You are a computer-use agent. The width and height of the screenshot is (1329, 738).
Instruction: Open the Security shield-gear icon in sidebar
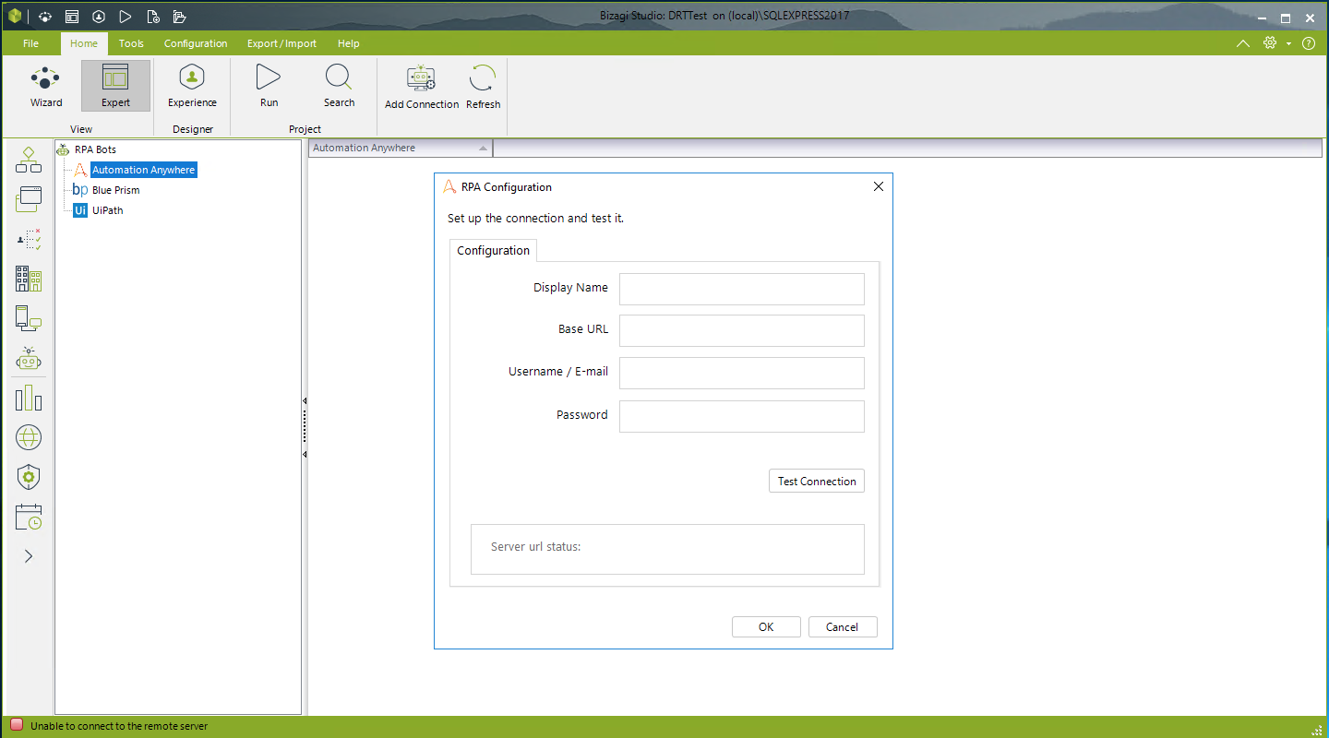click(29, 477)
